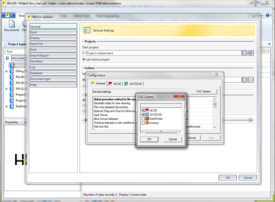
Task: Click the Project-independent text field
Action: (x=164, y=53)
